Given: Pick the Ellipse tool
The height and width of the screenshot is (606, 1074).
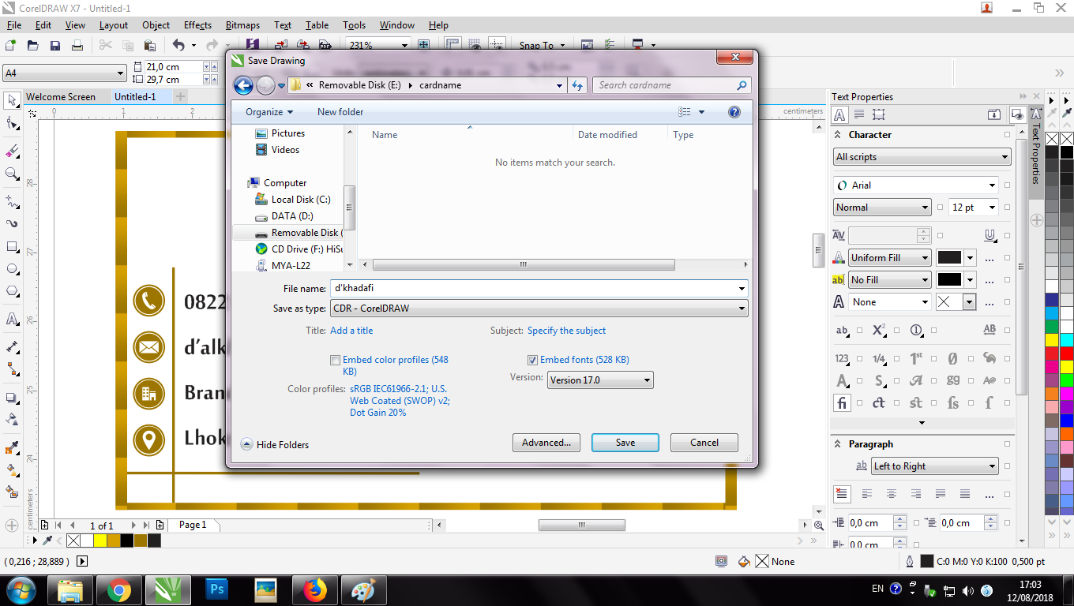Looking at the screenshot, I should click(12, 269).
